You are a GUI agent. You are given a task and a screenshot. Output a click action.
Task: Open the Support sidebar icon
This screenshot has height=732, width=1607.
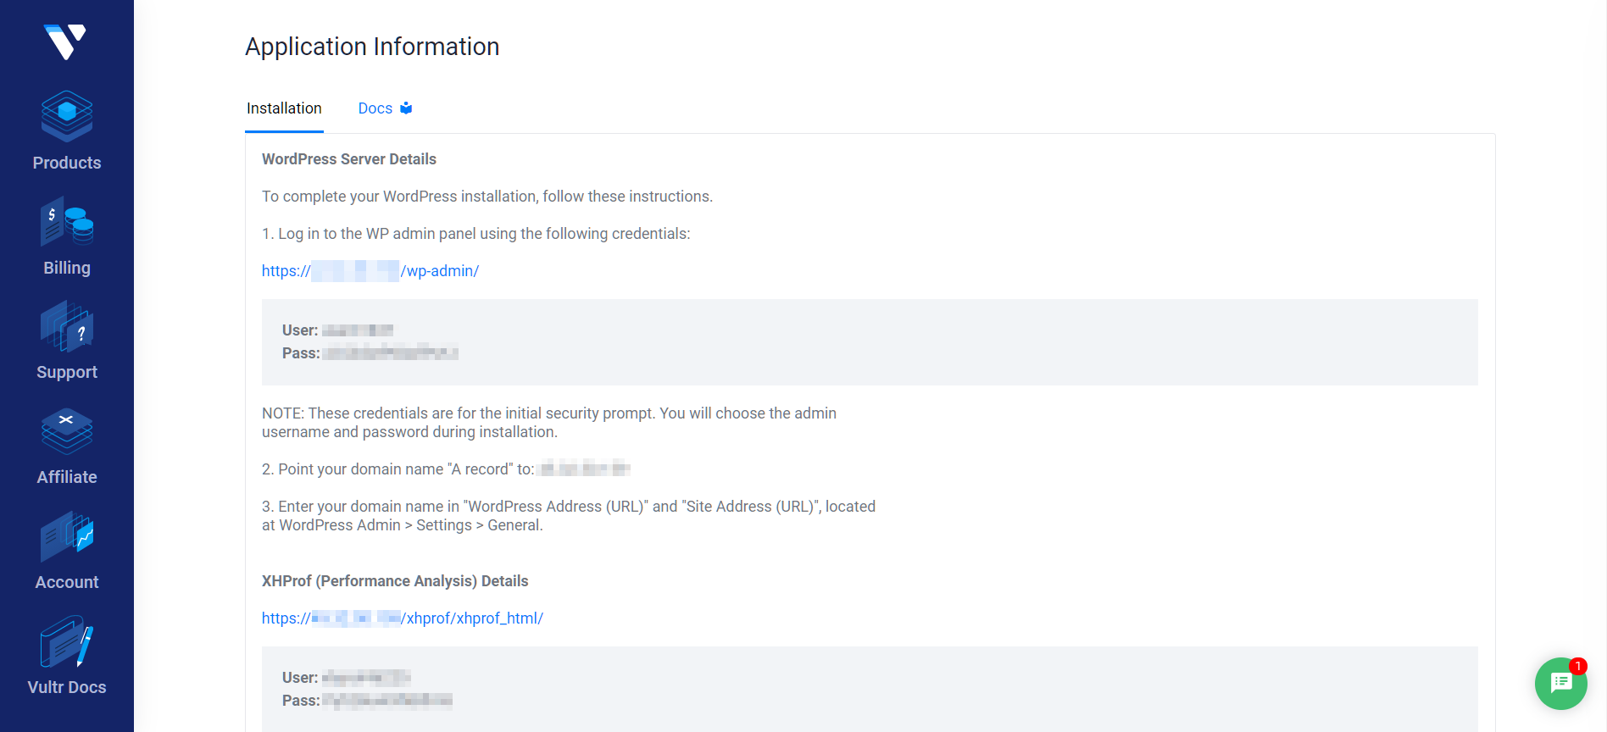point(67,326)
